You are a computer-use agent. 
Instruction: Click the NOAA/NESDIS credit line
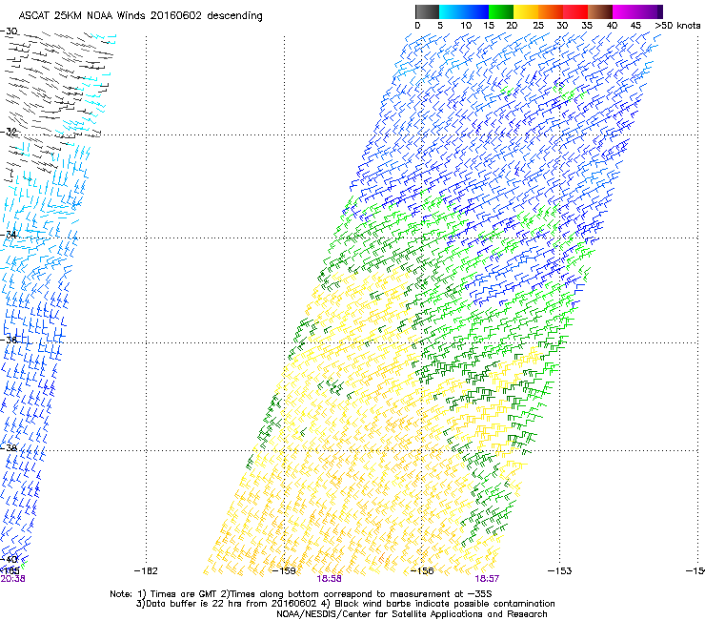[412, 614]
